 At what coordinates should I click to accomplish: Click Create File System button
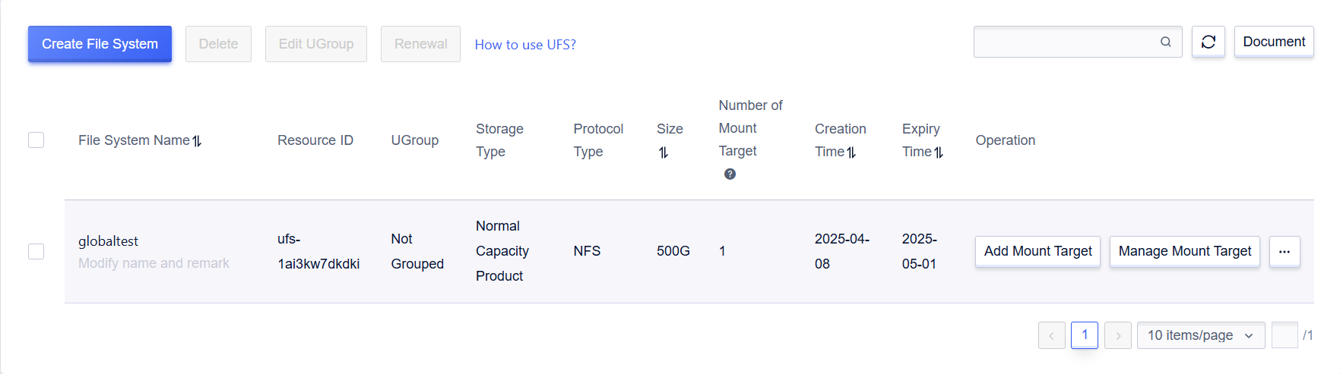coord(100,44)
